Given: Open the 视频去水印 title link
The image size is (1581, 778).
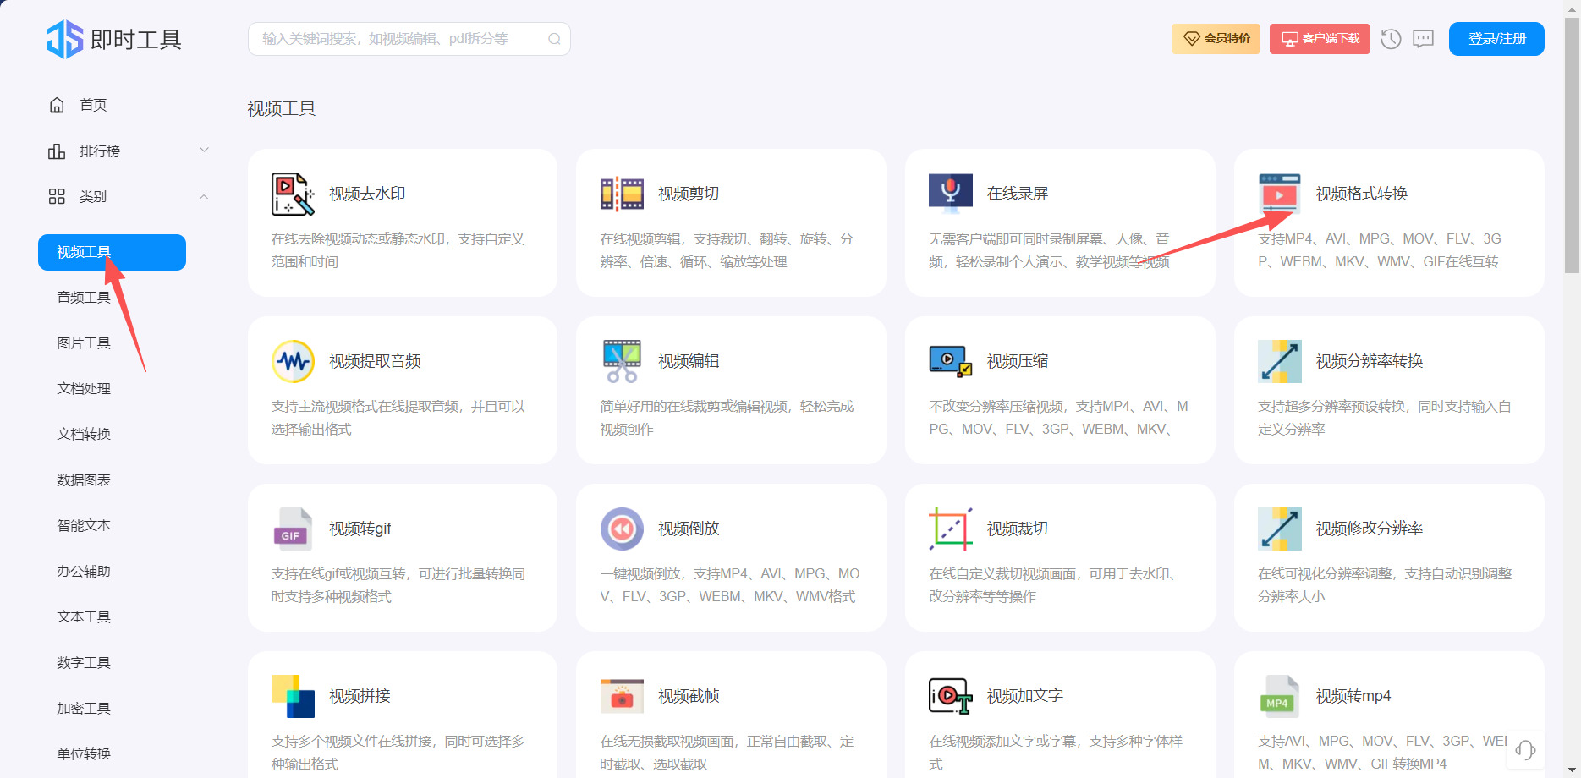Looking at the screenshot, I should (367, 194).
